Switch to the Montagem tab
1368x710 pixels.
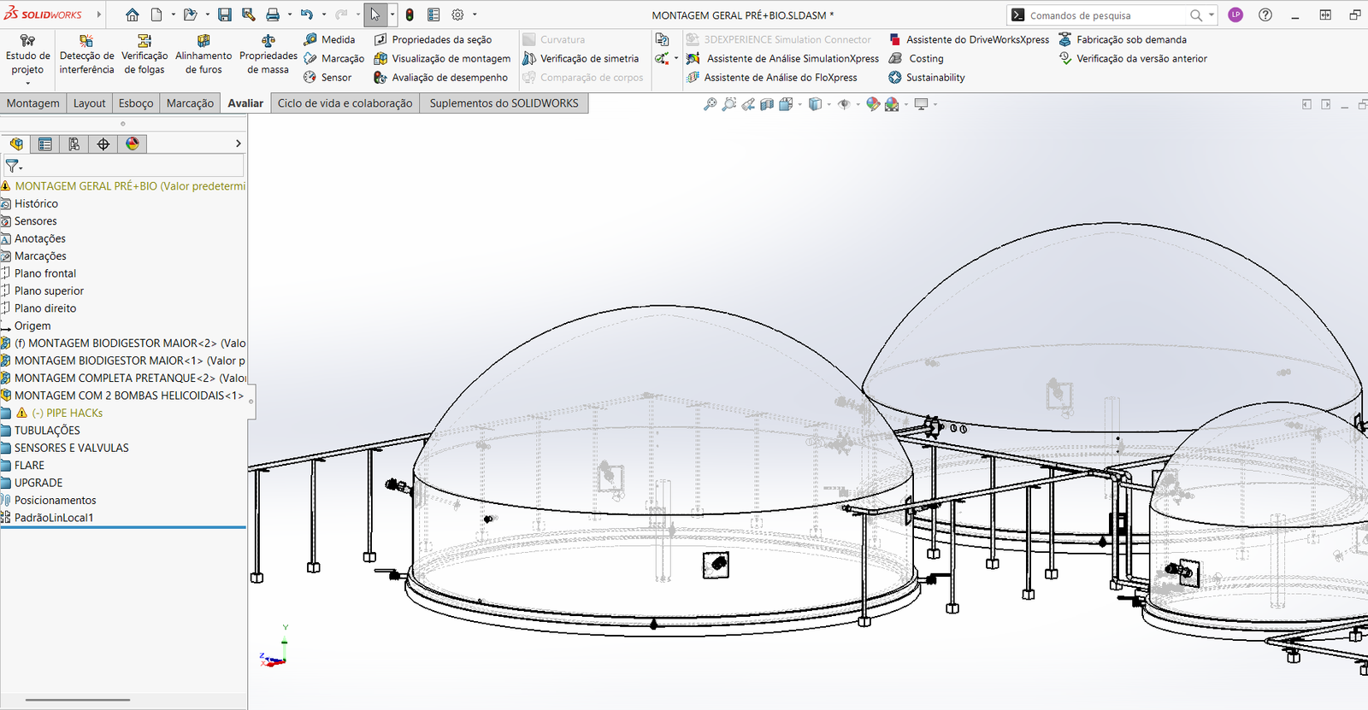33,103
